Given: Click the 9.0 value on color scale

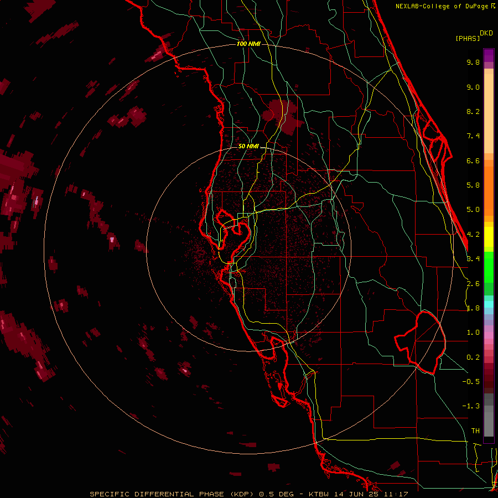Looking at the screenshot, I should tap(473, 87).
